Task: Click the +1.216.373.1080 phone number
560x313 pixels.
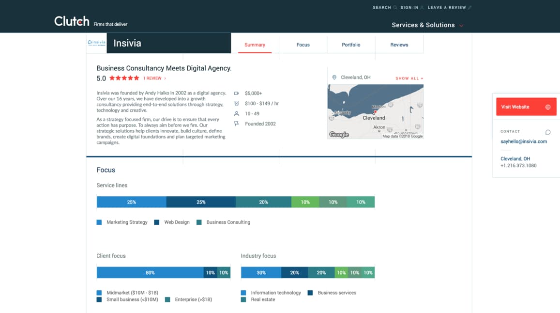Action: pyautogui.click(x=518, y=166)
